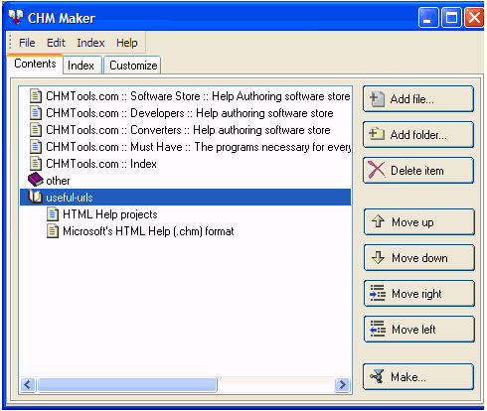This screenshot has width=487, height=411.
Task: Select the HTML Help projects page
Action: pos(110,214)
